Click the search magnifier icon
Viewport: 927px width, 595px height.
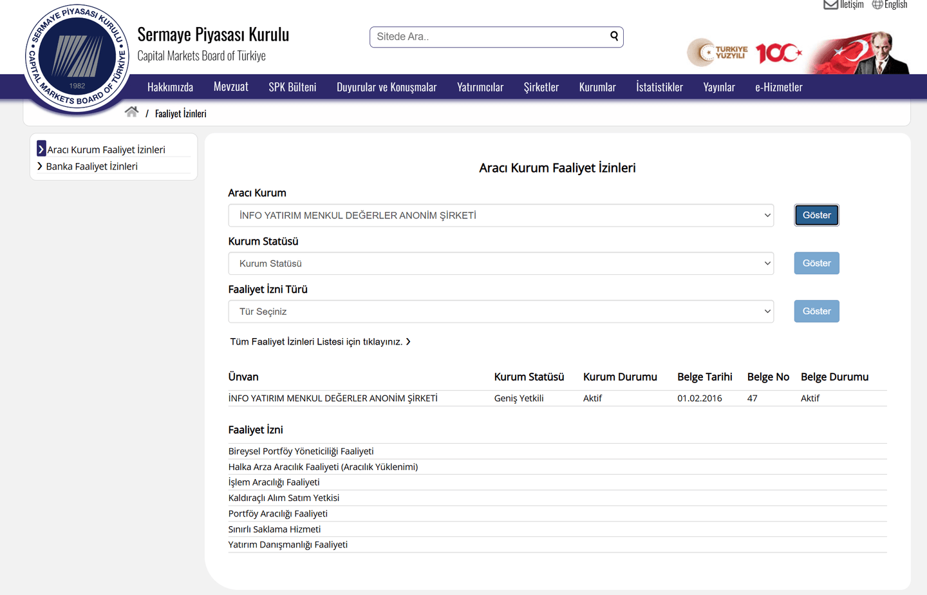(614, 36)
